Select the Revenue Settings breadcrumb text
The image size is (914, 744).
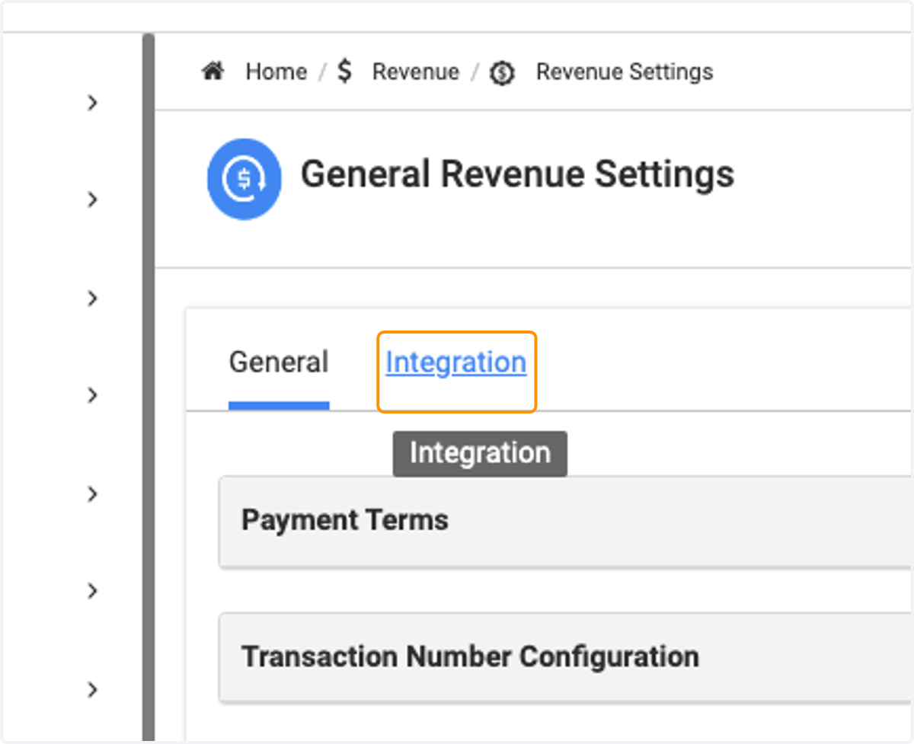625,72
